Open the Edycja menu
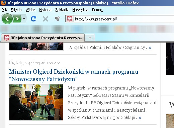Screen dimensions: 174x128 click(16, 10)
